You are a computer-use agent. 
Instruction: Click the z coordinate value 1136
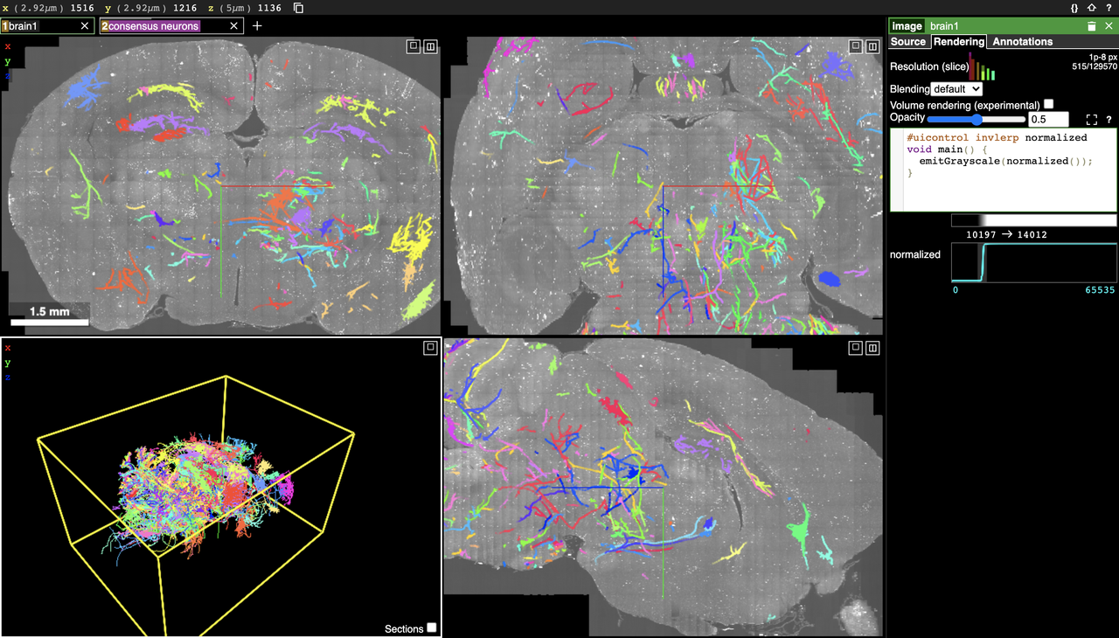269,8
